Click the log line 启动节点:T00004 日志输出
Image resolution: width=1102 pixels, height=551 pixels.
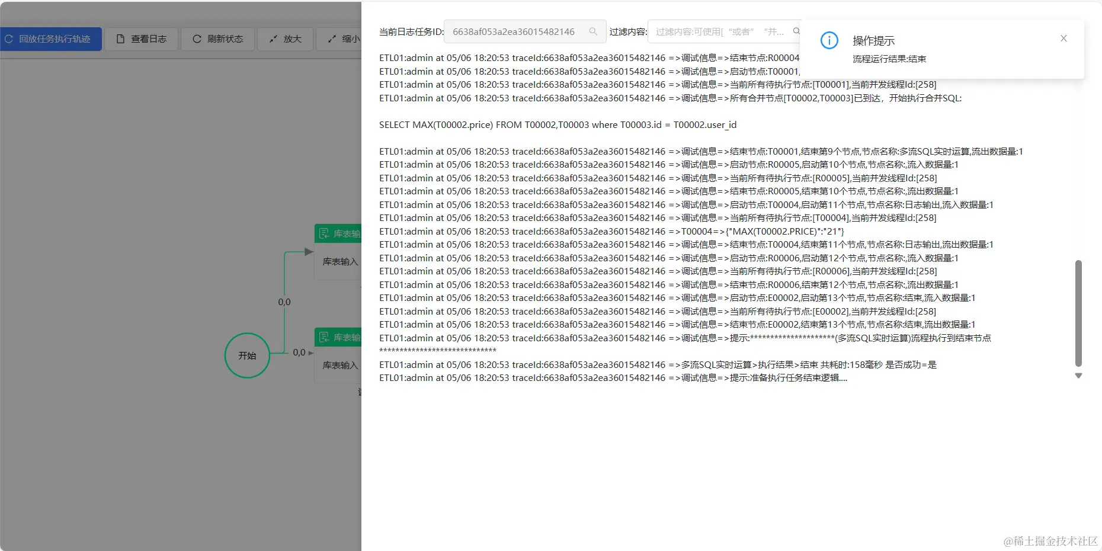[686, 204]
